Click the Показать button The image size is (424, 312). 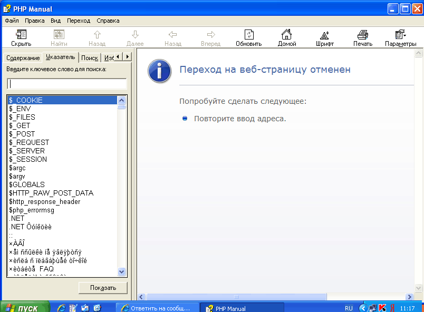103,288
